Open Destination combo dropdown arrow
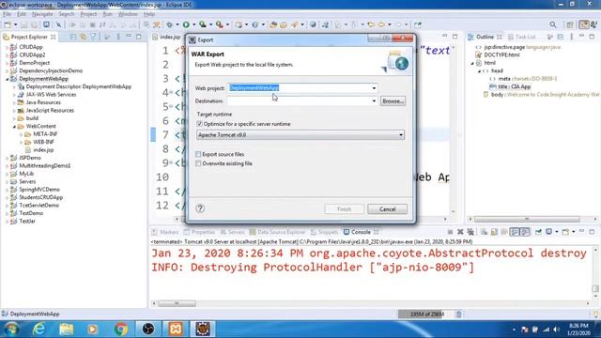Viewport: 601px width, 338px height. [x=374, y=101]
